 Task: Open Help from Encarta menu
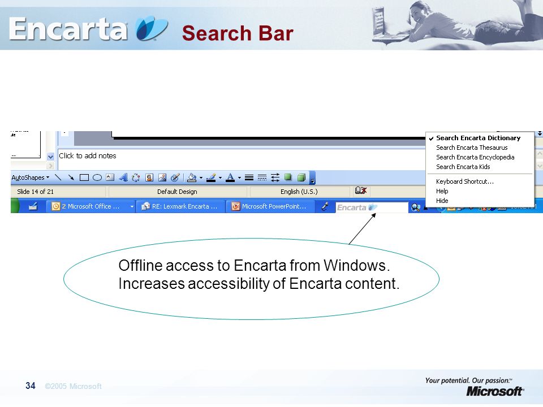[480, 191]
